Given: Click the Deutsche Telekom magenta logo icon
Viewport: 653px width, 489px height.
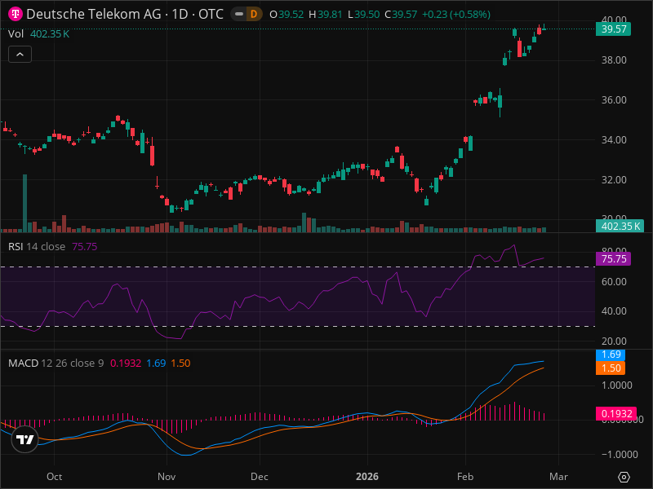Looking at the screenshot, I should (16, 14).
